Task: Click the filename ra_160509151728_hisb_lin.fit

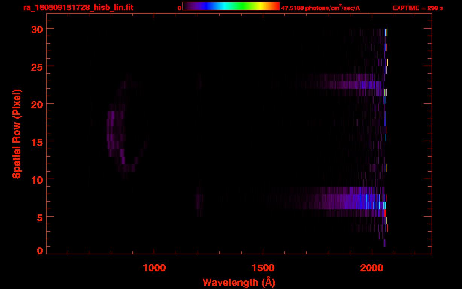Action: click(78, 8)
